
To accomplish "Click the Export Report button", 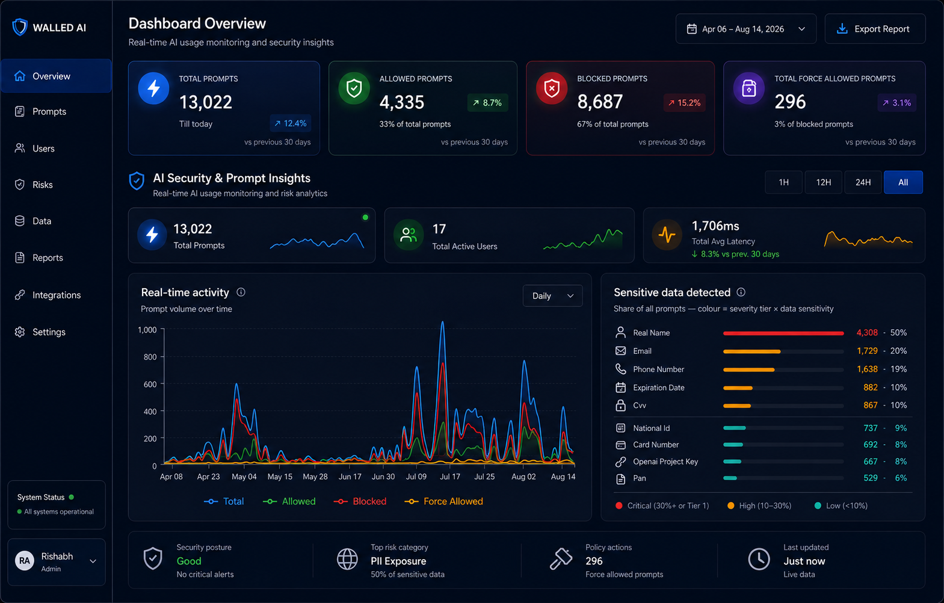I will coord(875,29).
